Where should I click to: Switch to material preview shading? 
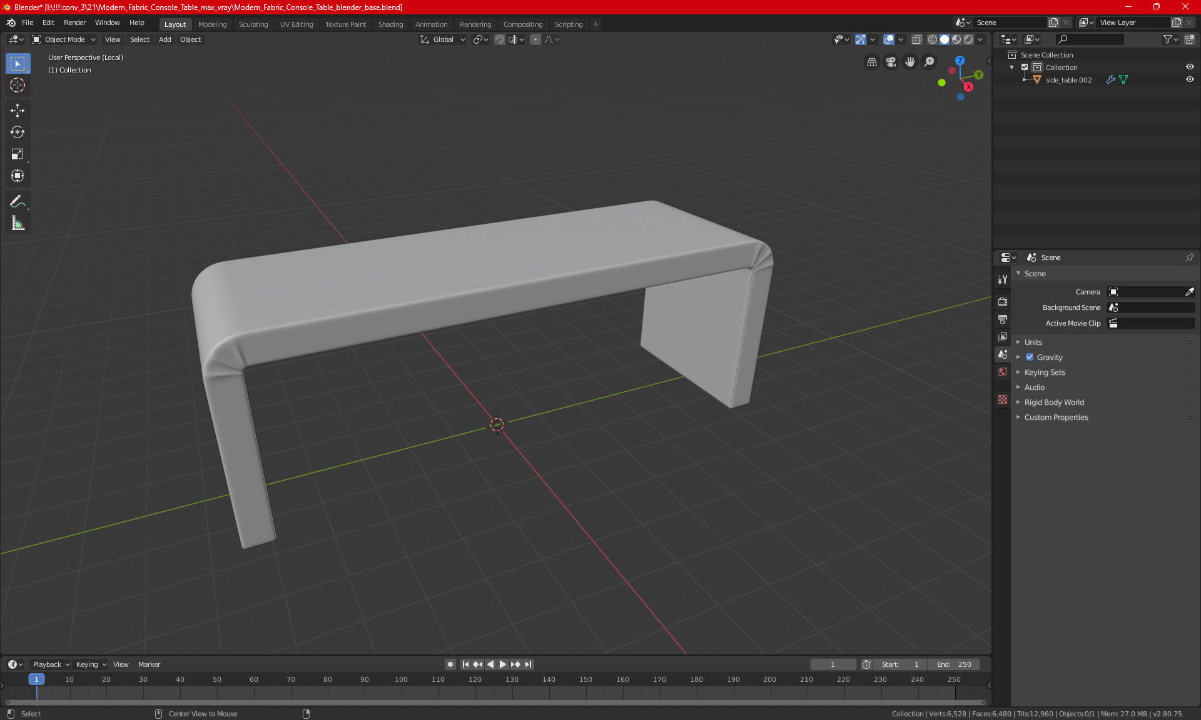956,39
